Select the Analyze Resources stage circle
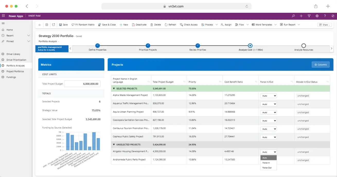The height and width of the screenshot is (177, 337). 304,46
